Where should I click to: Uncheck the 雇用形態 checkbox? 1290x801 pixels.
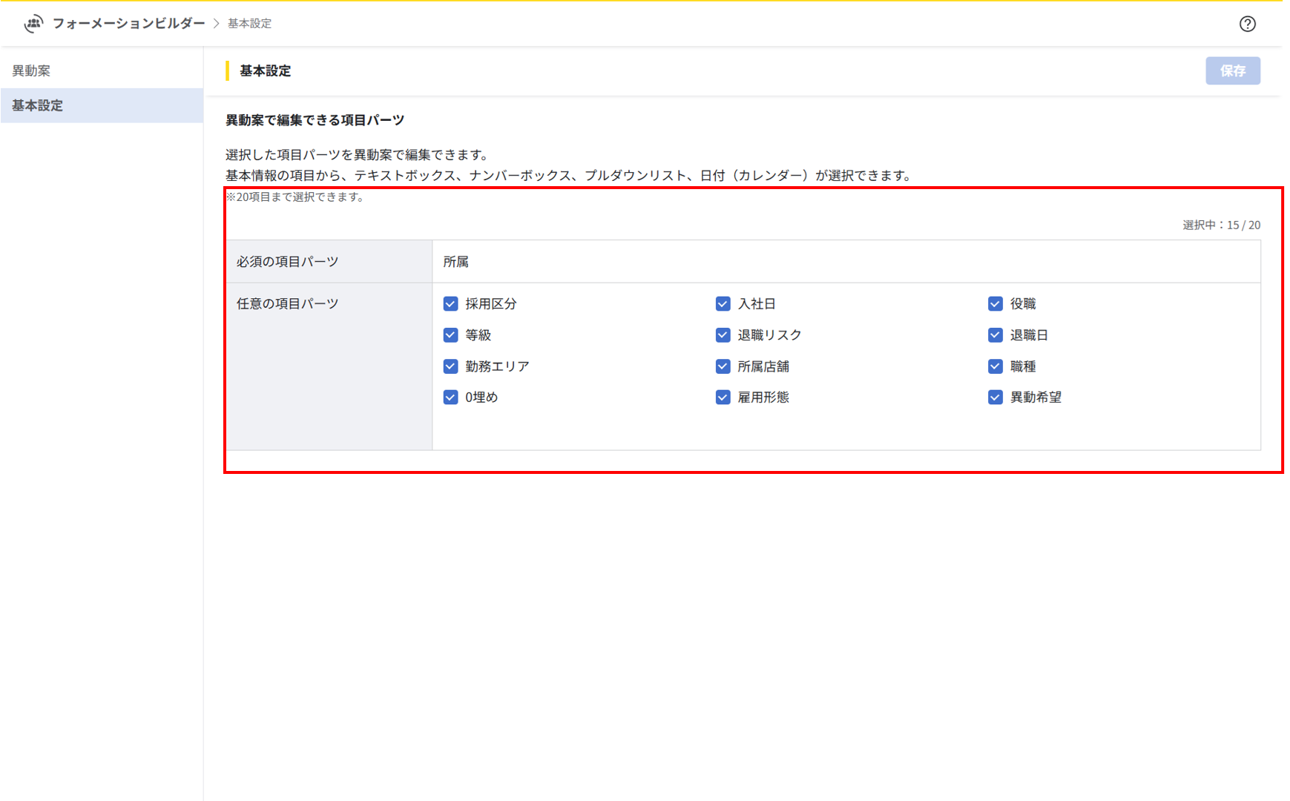[723, 398]
